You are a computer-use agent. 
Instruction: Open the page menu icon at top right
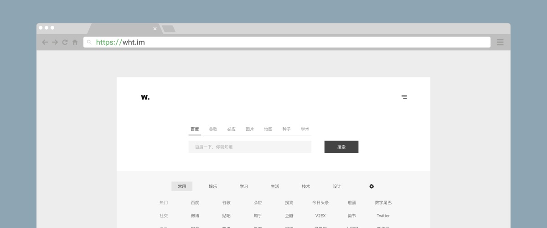(x=404, y=97)
